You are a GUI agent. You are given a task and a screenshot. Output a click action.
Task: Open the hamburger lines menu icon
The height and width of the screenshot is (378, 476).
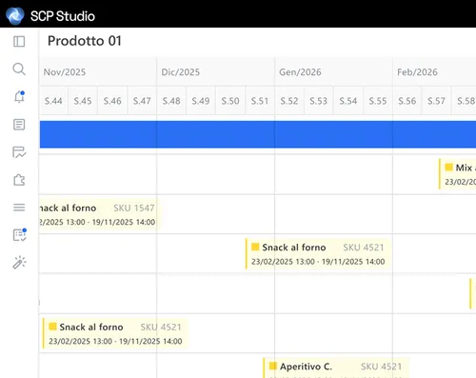coord(19,208)
